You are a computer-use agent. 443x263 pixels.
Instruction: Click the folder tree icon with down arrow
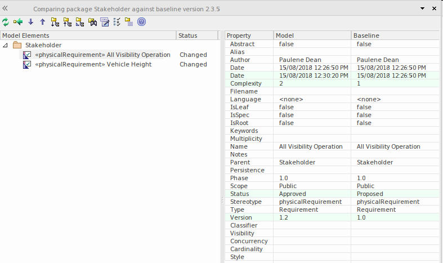[x=55, y=22]
